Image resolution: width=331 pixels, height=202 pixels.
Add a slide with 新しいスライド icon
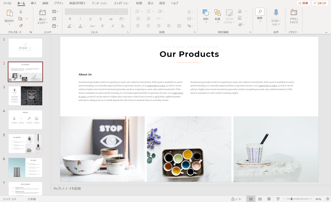tap(42, 13)
